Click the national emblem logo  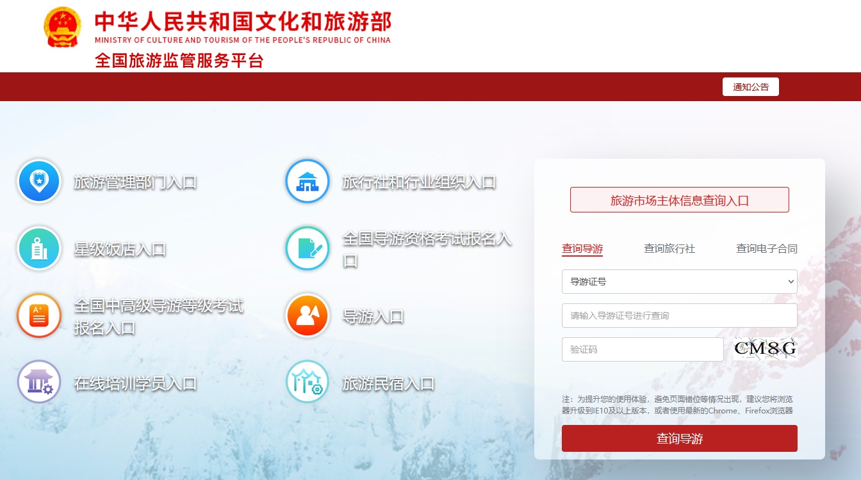[63, 27]
